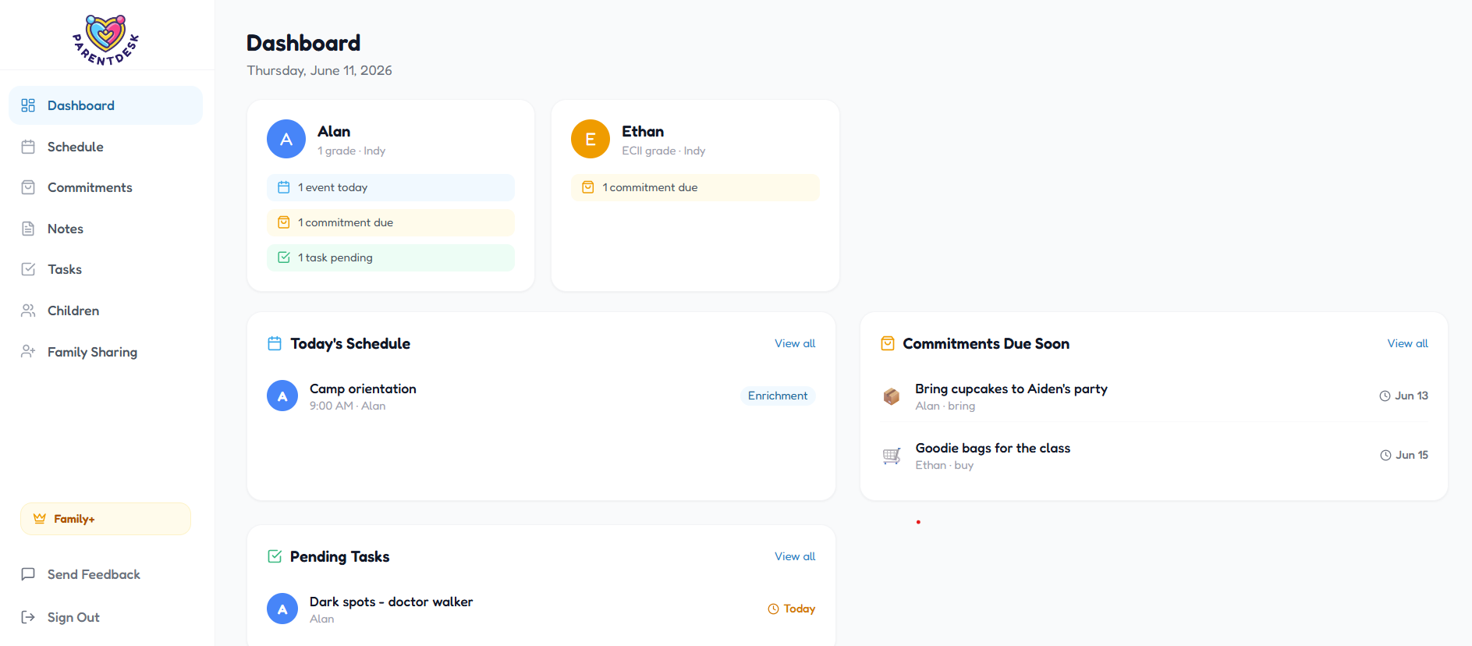Click the shopping cart icon for Goodie bags
This screenshot has width=1472, height=646.
pos(892,456)
